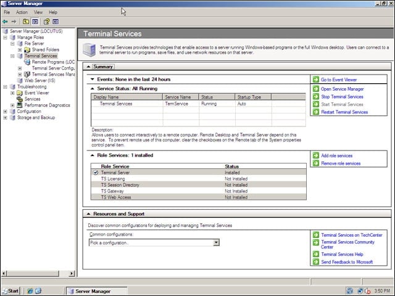The width and height of the screenshot is (395, 296).
Task: Click the green arrow icon beside Send Feedback to Microsoft
Action: click(315, 261)
